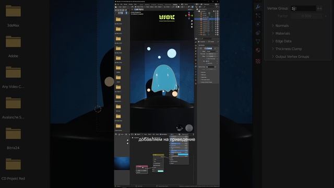Open the Material properties tab
Viewport: 334px width, 188px height.
pyautogui.click(x=258, y=50)
